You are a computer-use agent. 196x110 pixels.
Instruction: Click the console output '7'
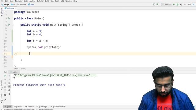point(14,79)
